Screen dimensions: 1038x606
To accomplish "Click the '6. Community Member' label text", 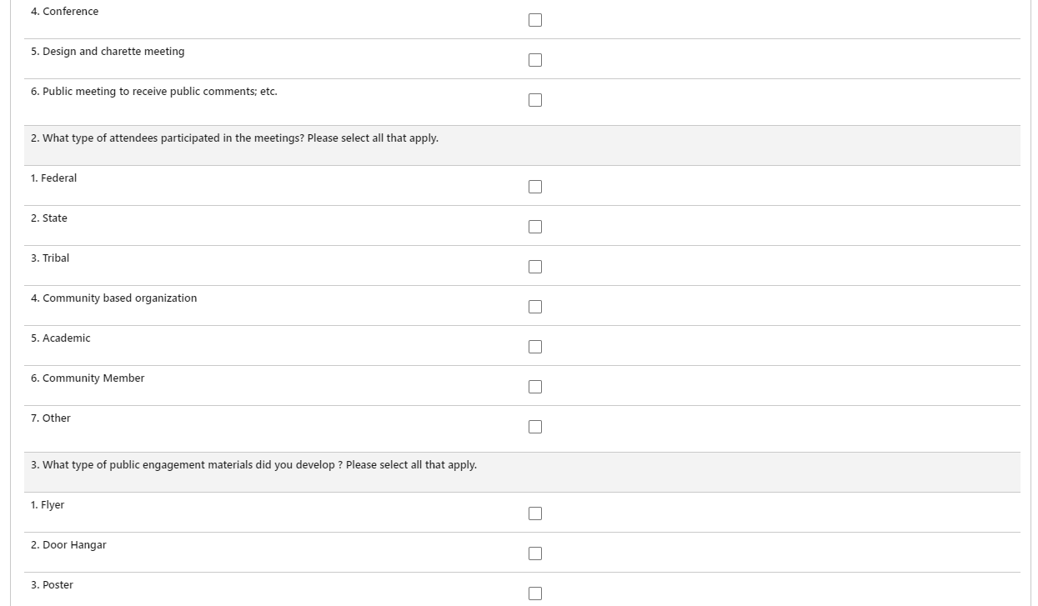I will pyautogui.click(x=88, y=378).
